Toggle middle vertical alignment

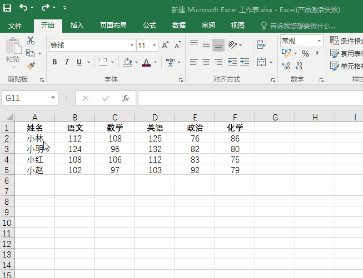206,44
